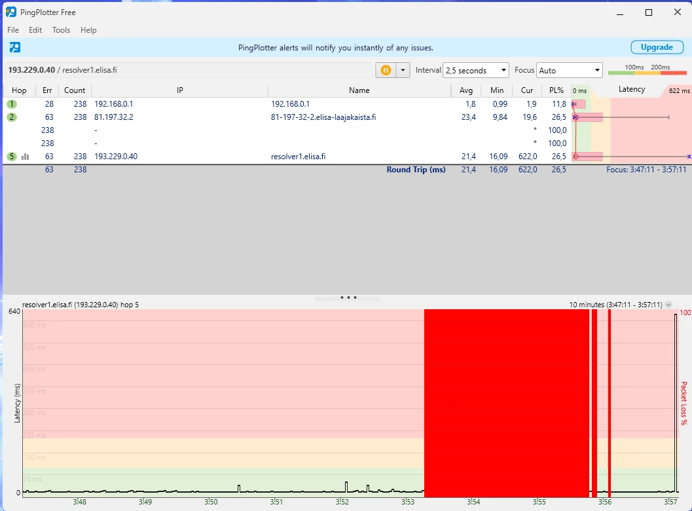Click the three-dot panel splitter handle
The height and width of the screenshot is (511, 692).
click(x=348, y=297)
